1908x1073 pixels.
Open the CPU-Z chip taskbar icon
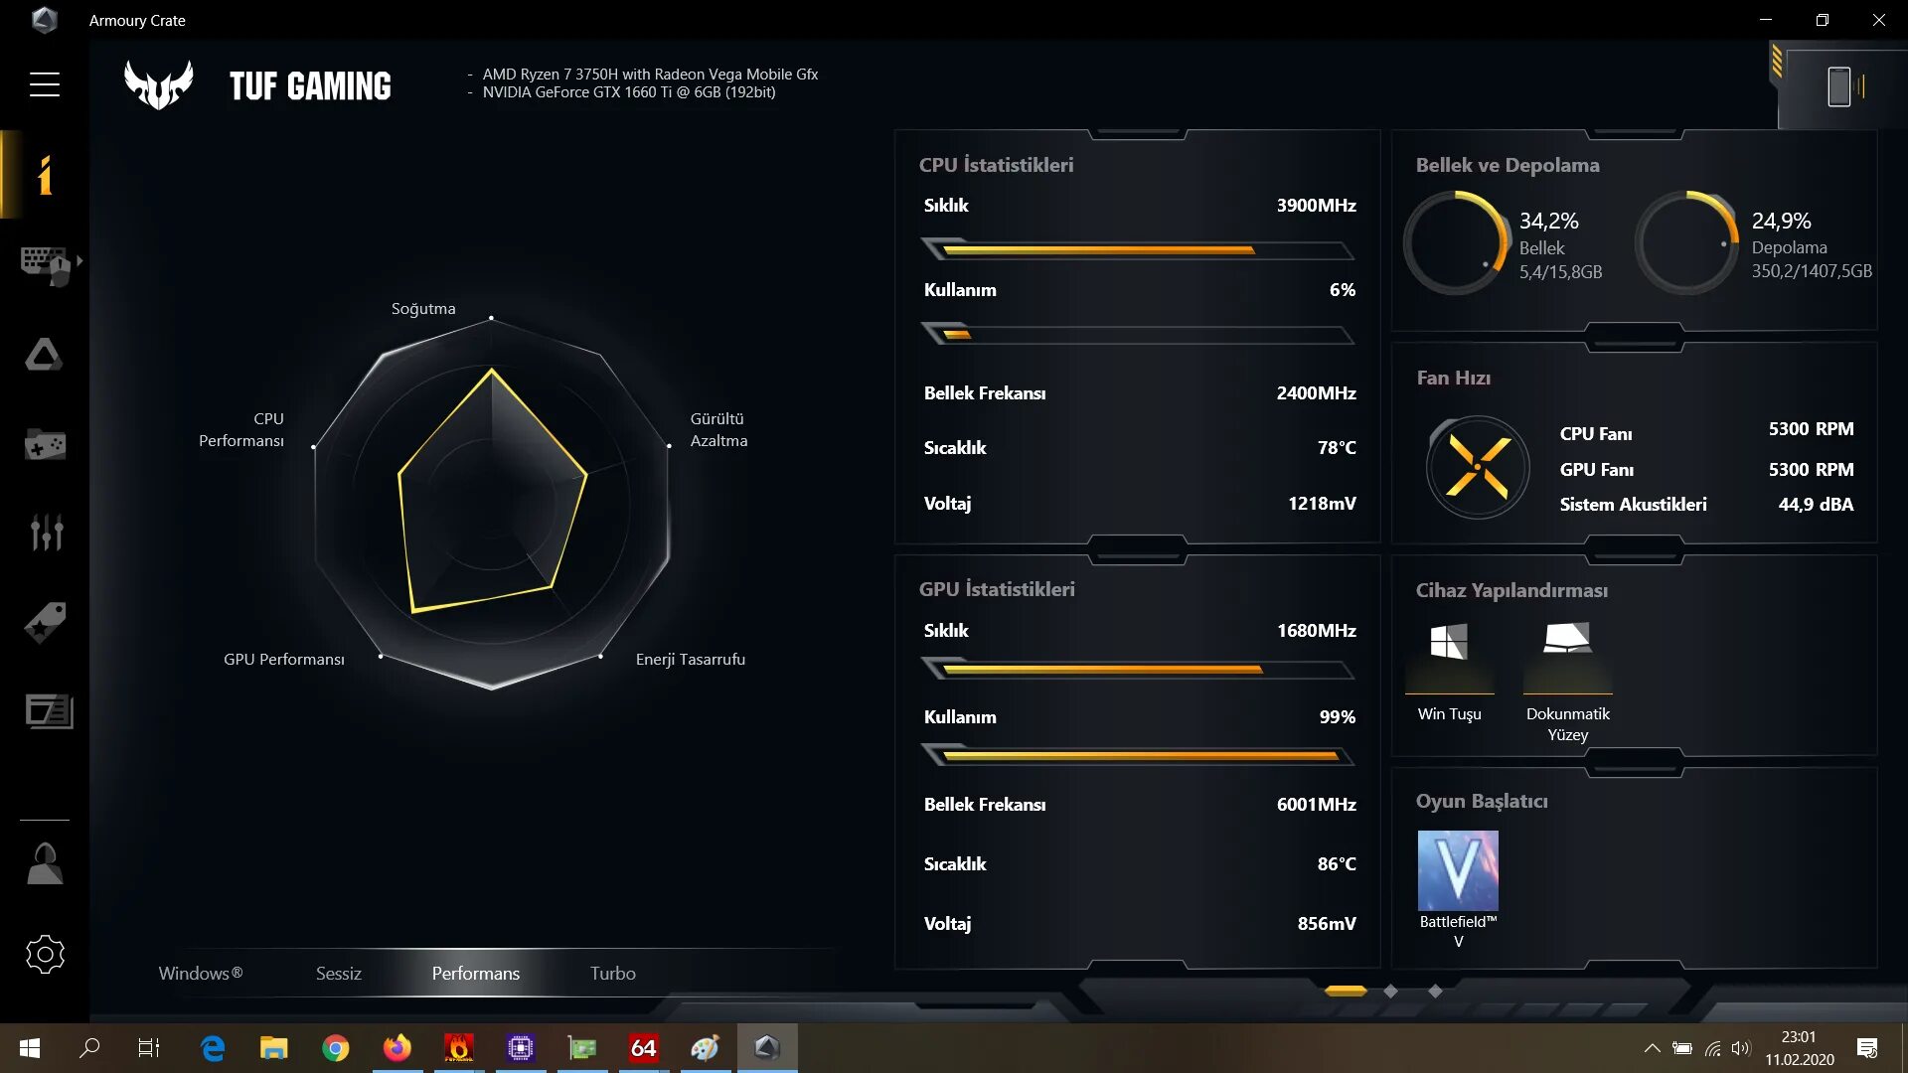coord(521,1048)
